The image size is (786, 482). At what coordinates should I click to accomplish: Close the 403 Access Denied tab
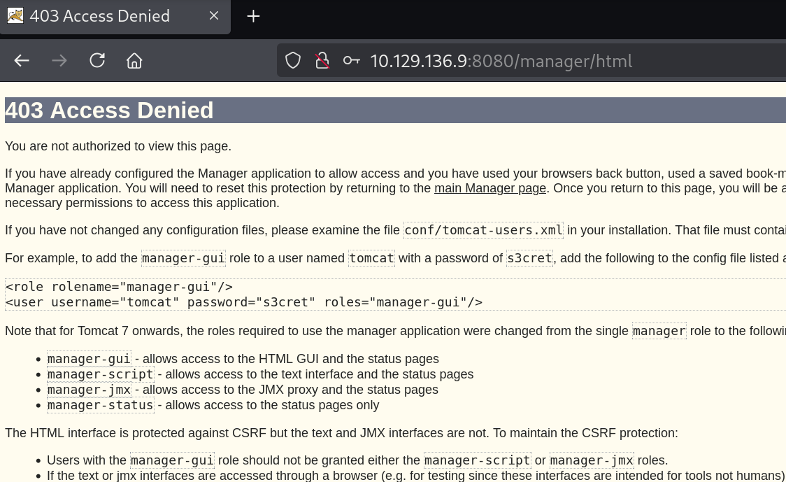(x=214, y=15)
